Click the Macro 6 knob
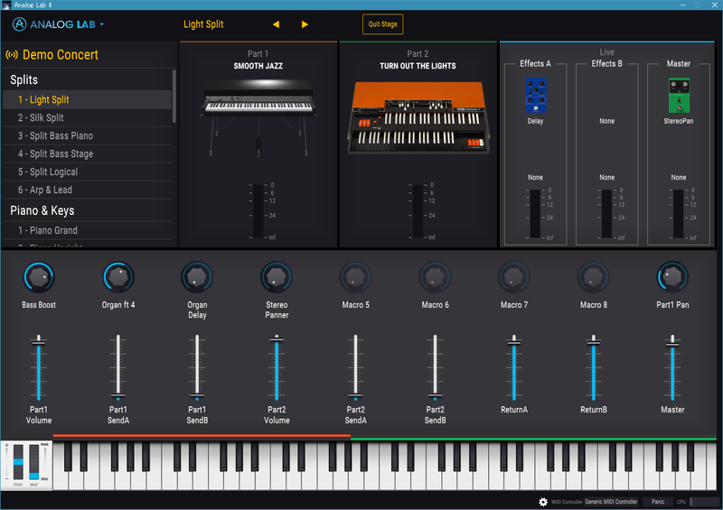Screen dimensions: 723x510 point(435,277)
